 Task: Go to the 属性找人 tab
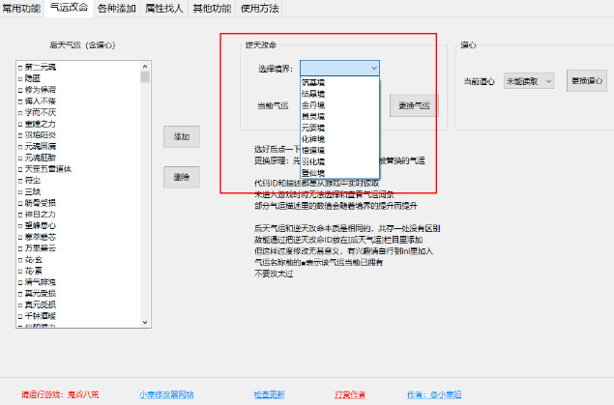pyautogui.click(x=165, y=9)
